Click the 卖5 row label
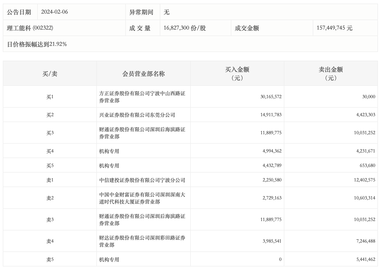This screenshot has height=269, width=382. [50, 260]
